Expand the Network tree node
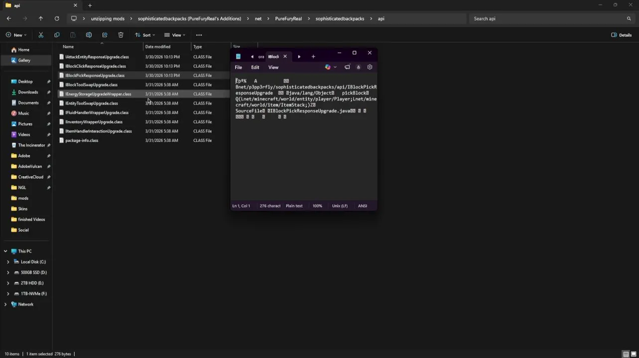Image resolution: width=639 pixels, height=358 pixels. (5, 304)
